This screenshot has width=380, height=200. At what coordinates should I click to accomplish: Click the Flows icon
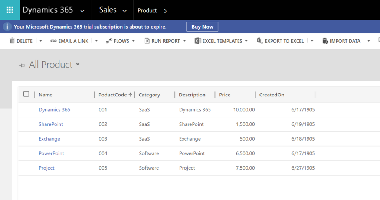tap(109, 41)
